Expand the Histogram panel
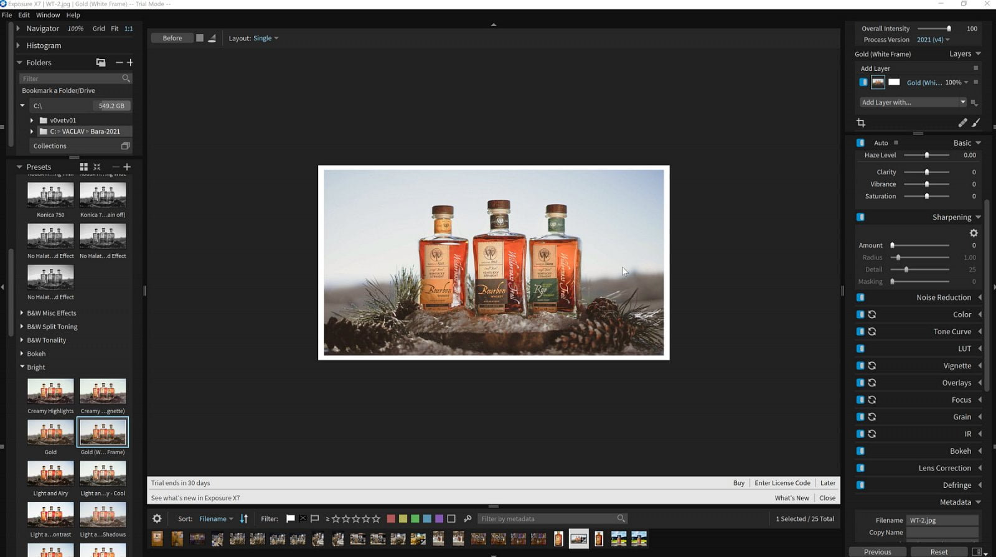The image size is (996, 557). 18,45
